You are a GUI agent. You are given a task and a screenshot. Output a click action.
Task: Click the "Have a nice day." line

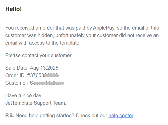point(24,95)
